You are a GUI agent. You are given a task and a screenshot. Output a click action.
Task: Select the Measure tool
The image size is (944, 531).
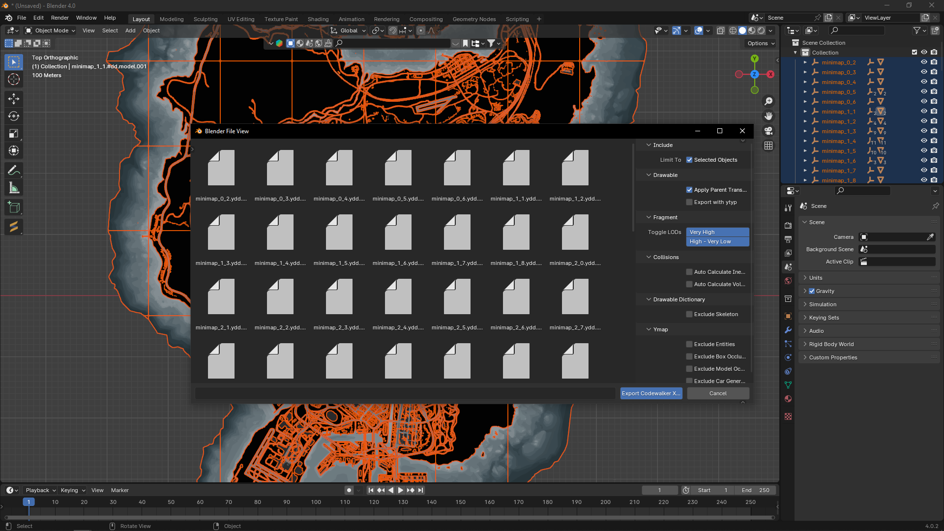click(14, 188)
